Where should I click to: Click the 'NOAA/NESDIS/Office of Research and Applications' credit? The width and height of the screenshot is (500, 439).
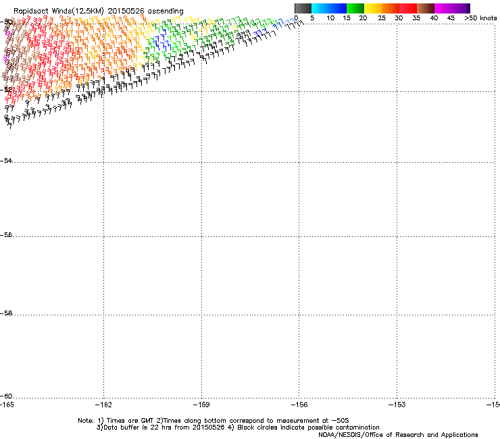[398, 435]
